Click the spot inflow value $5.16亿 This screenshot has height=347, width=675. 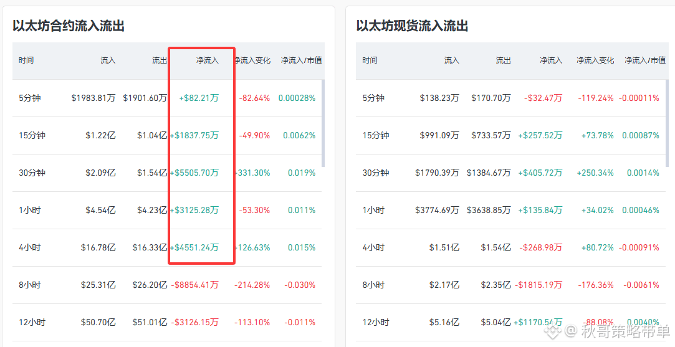(444, 323)
